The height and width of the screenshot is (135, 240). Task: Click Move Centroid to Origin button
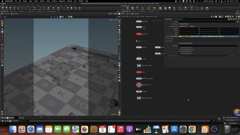pyautogui.click(x=186, y=43)
